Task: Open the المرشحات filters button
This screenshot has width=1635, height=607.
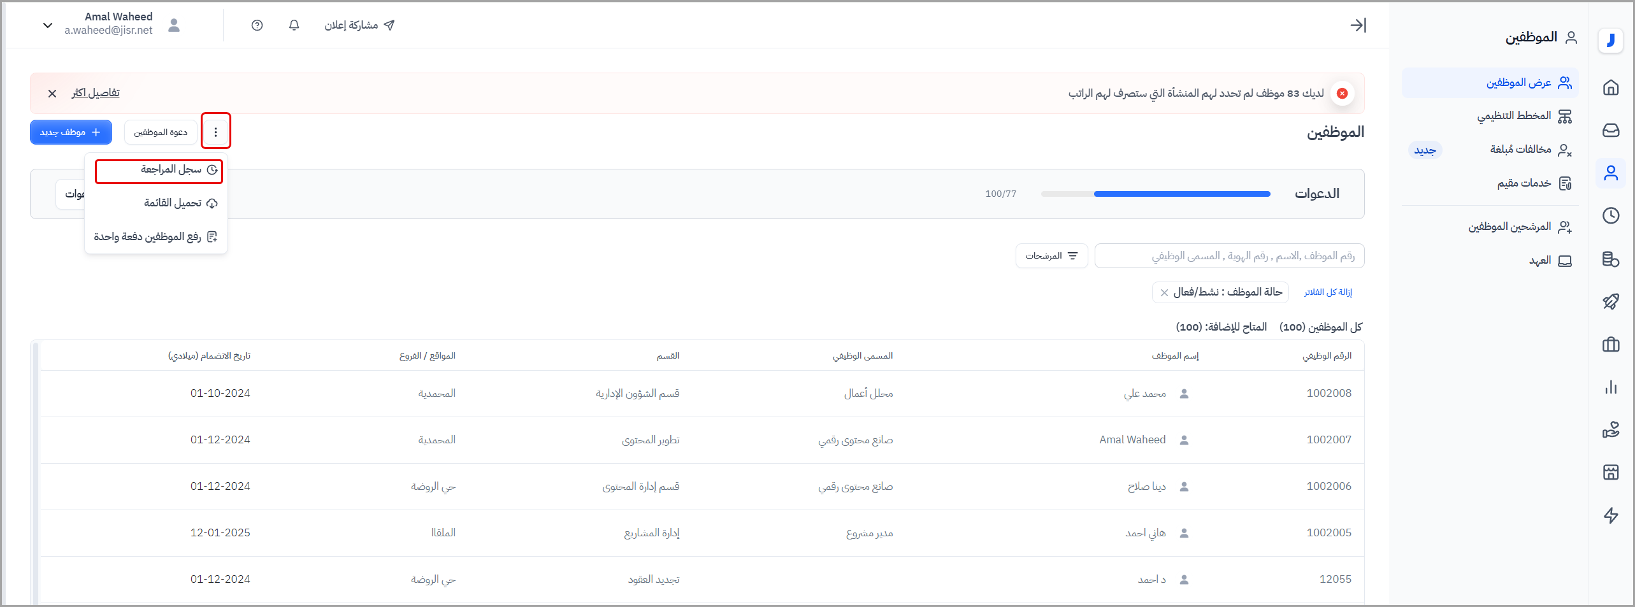Action: (x=1051, y=256)
